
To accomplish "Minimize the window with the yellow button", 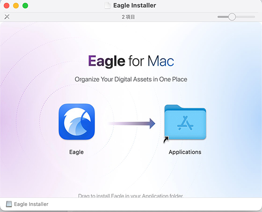I will (x=16, y=6).
